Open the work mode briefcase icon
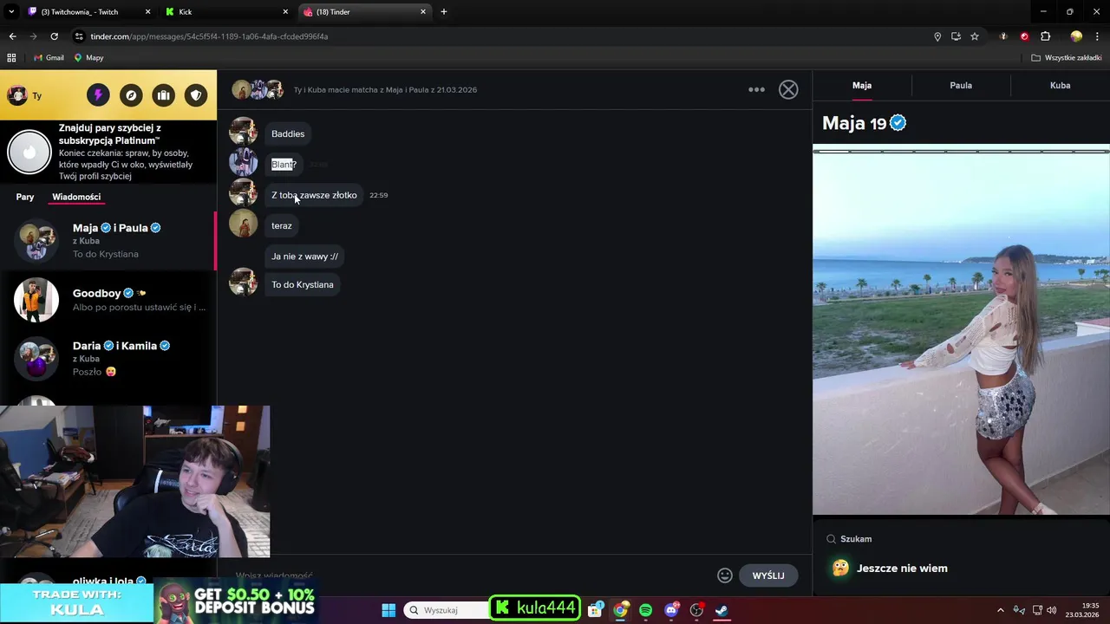This screenshot has height=624, width=1110. [x=163, y=95]
